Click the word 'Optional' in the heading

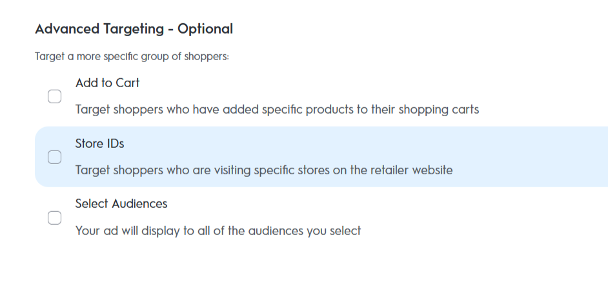click(x=205, y=29)
